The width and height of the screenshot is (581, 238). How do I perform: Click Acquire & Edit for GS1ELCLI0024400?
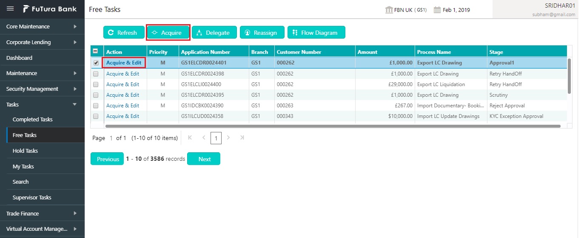(122, 84)
